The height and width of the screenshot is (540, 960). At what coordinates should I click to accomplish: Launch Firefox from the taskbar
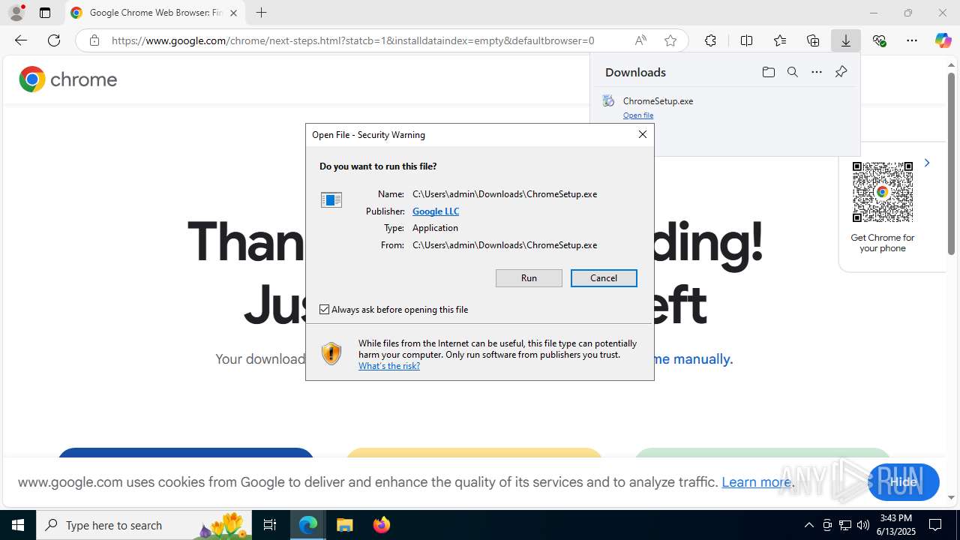(x=381, y=525)
